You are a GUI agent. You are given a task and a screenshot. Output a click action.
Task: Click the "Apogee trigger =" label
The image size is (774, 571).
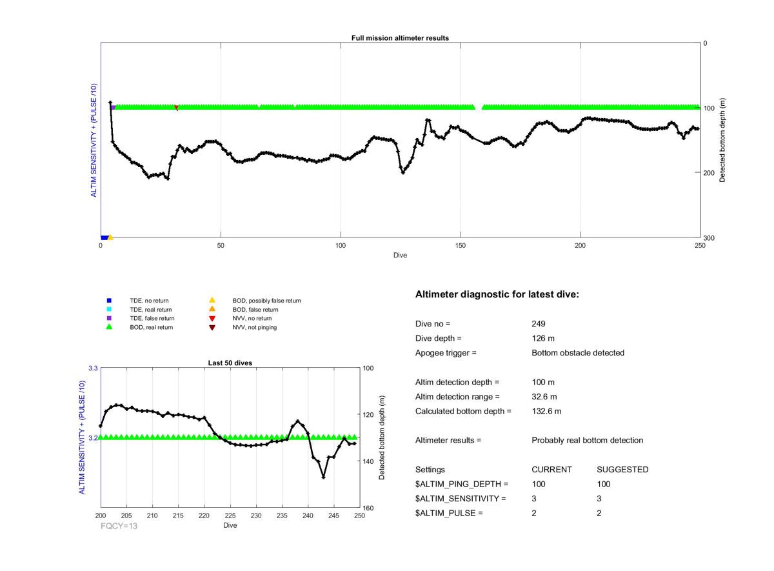[x=446, y=353]
